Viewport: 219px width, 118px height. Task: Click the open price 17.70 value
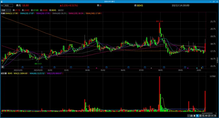[17, 10]
